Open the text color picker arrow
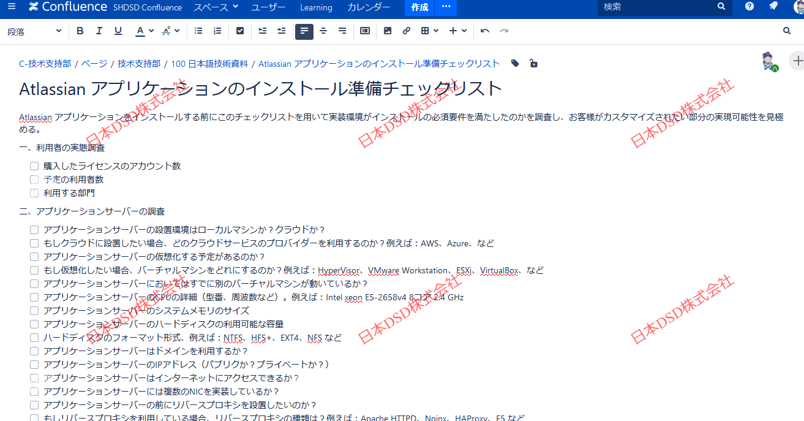This screenshot has width=804, height=421. click(151, 31)
